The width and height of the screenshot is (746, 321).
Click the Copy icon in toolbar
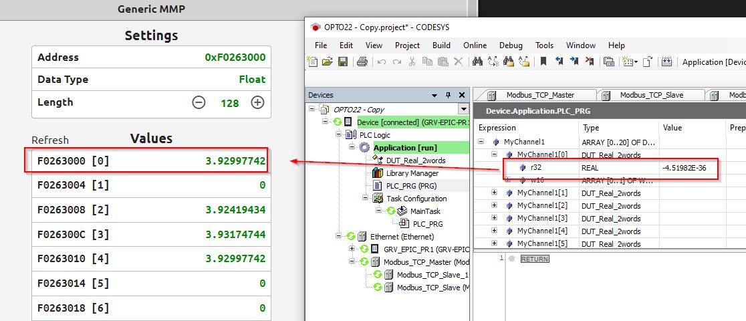pyautogui.click(x=427, y=62)
